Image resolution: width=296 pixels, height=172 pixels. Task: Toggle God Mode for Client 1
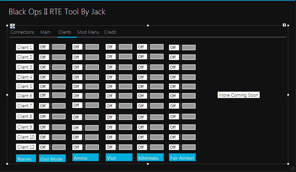(52, 47)
